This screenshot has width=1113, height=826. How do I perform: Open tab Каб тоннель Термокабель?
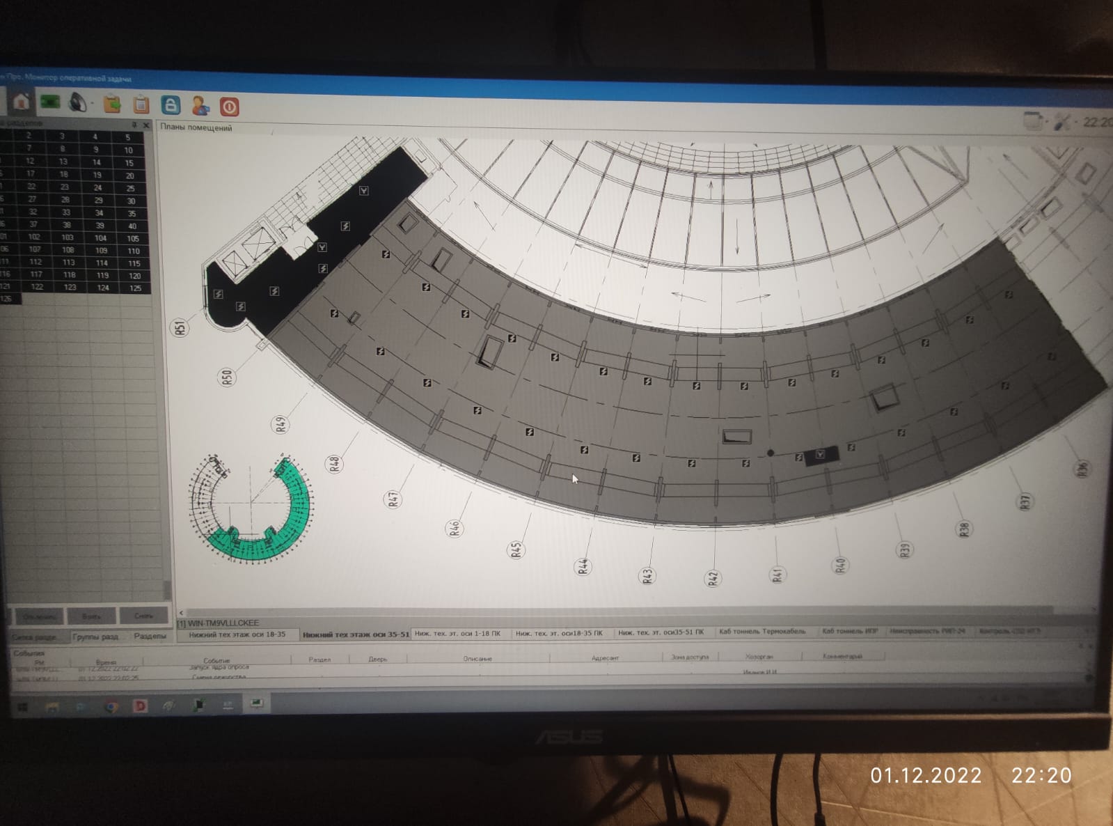click(x=762, y=632)
